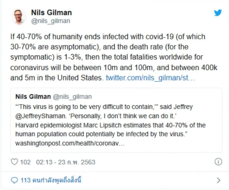229x190 pixels.
Task: Follow the twitter.com/nils_gilman/st… link
Action: pos(150,78)
